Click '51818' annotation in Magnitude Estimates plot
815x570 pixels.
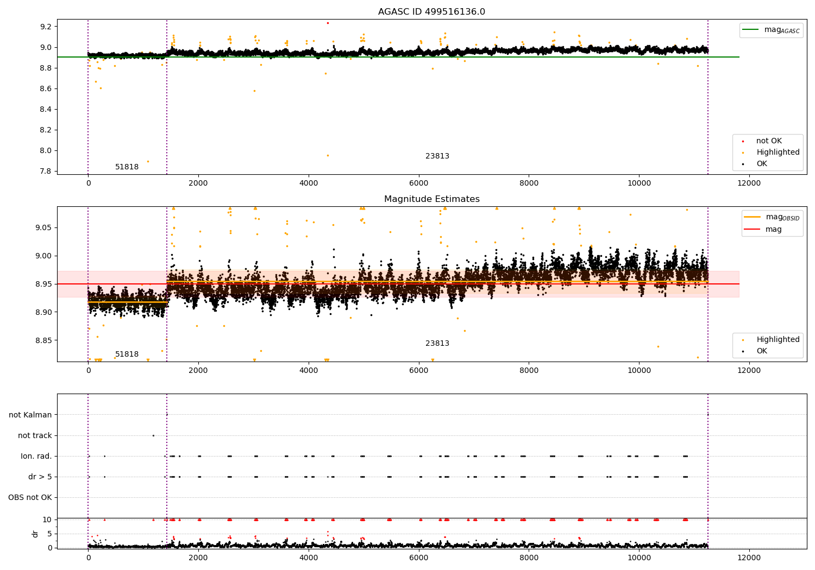pos(127,354)
